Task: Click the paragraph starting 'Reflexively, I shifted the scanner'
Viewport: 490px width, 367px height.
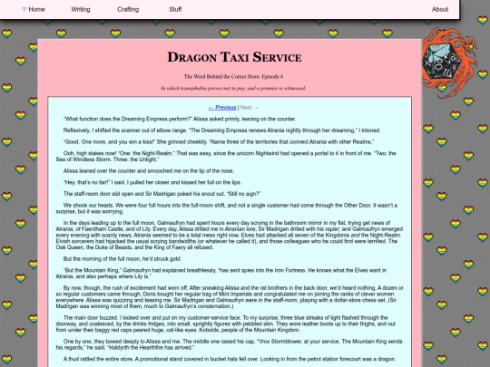Action: tap(222, 130)
